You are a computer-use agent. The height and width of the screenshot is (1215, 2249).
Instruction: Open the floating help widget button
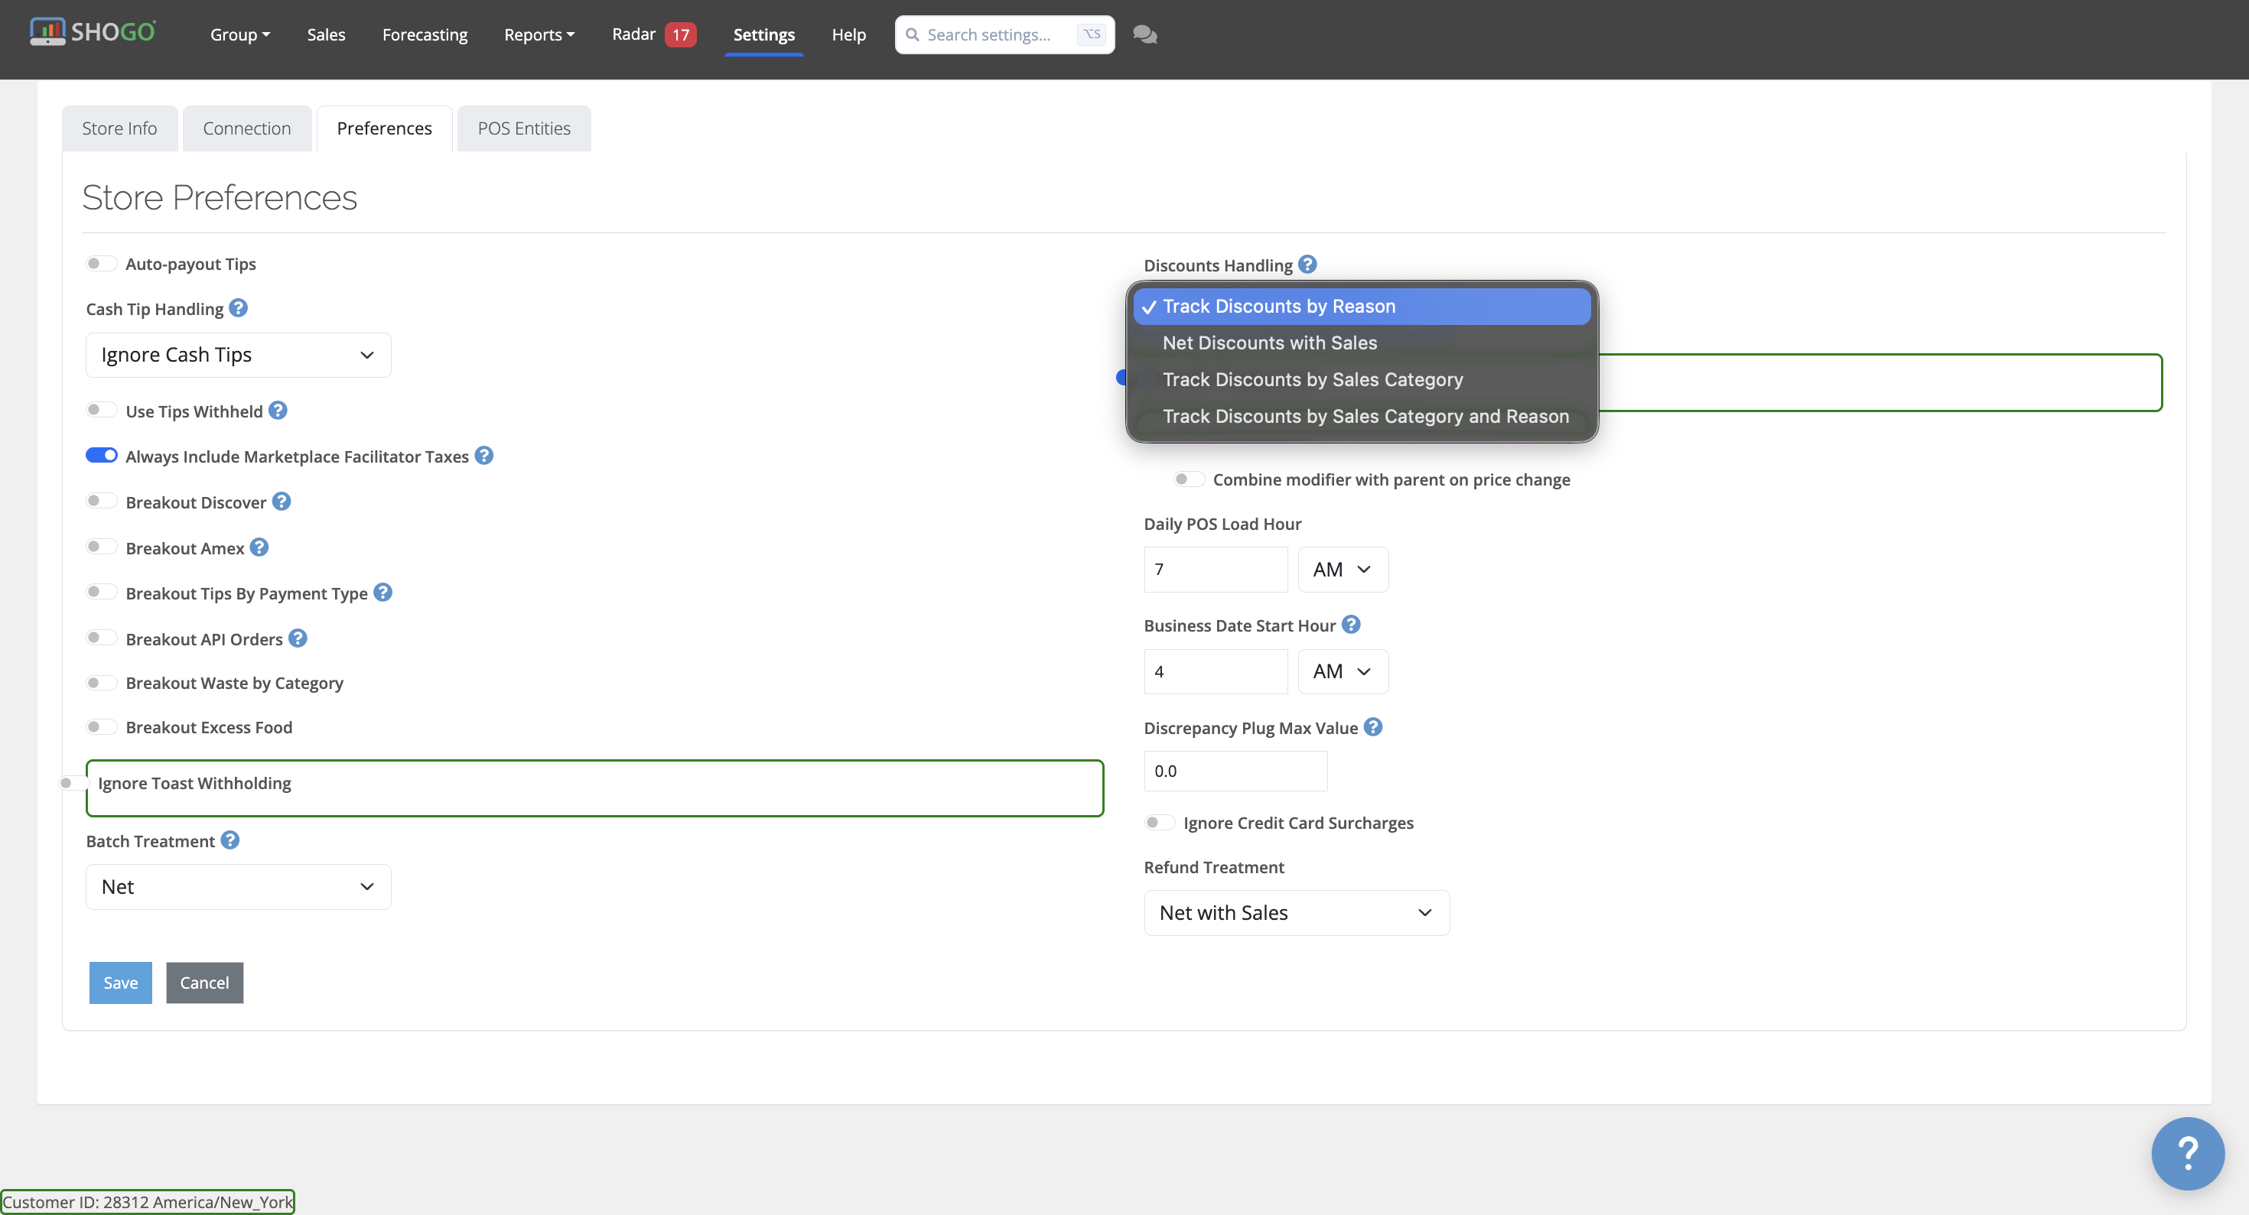point(2187,1153)
